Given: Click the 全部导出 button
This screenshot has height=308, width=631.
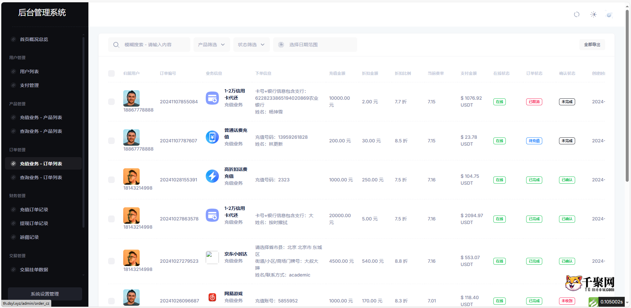Looking at the screenshot, I should pyautogui.click(x=592, y=45).
